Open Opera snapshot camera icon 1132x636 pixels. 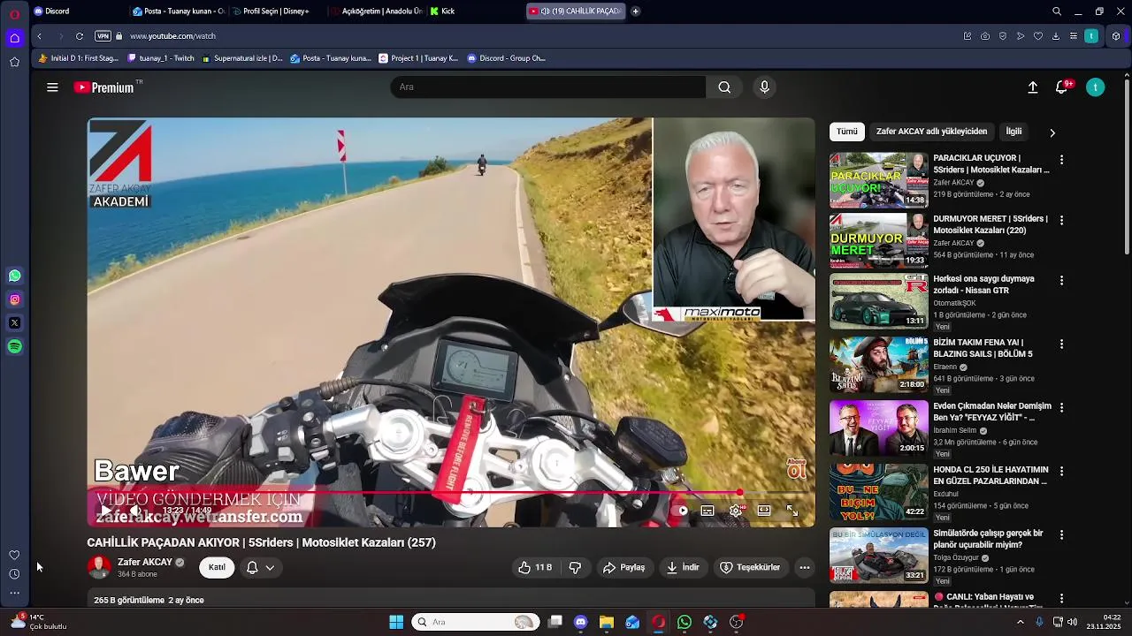[985, 36]
